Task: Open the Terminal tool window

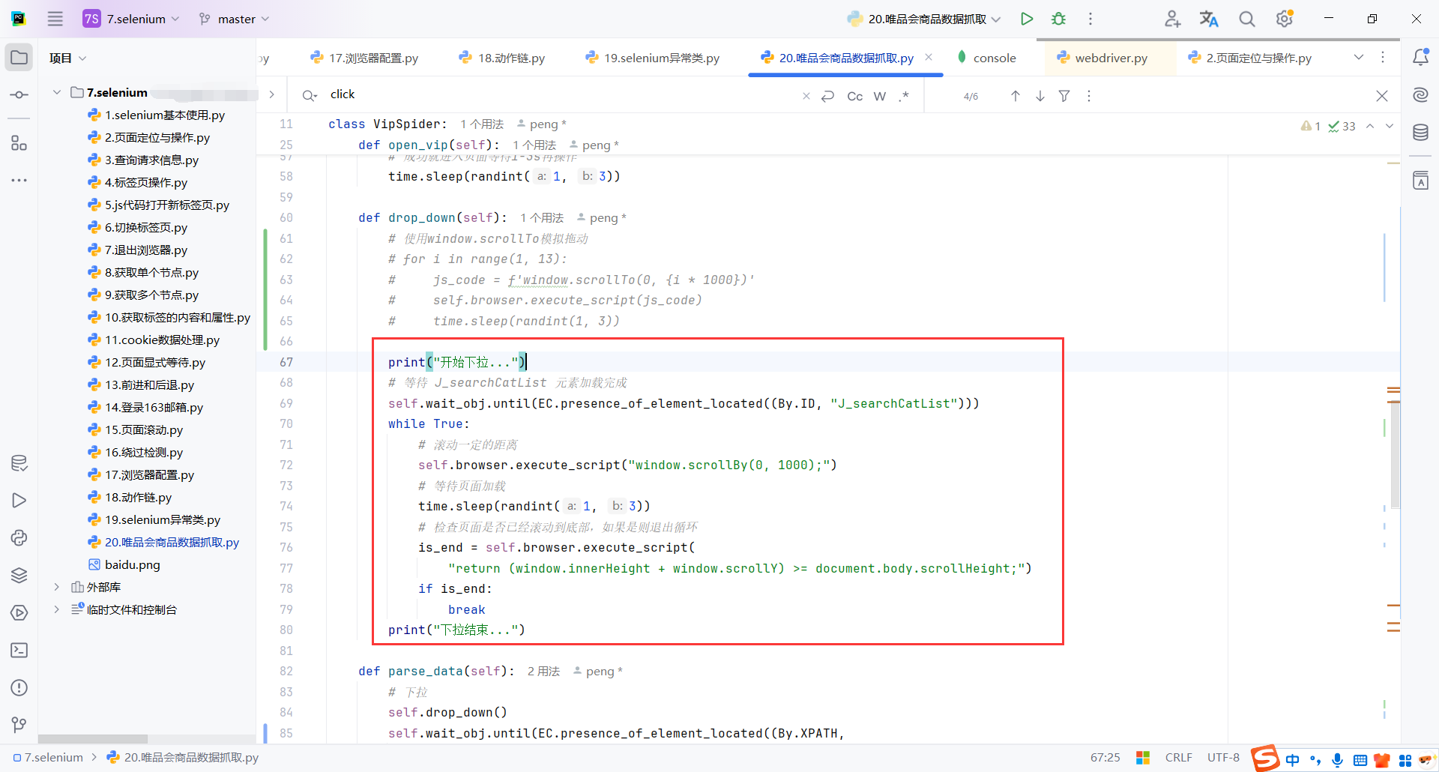Action: (19, 650)
